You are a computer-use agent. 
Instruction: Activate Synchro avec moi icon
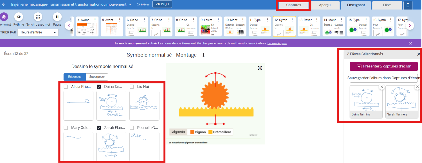point(38,17)
